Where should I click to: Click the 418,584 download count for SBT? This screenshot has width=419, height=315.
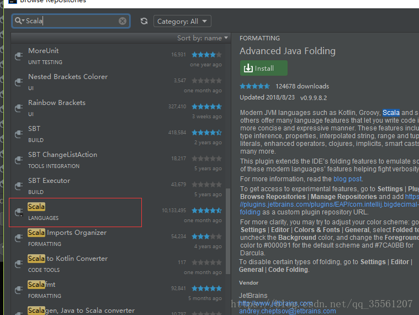coord(177,133)
